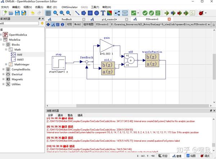
Task: Open the 编辑(E) menu
Action: pyautogui.click(x=16, y=7)
